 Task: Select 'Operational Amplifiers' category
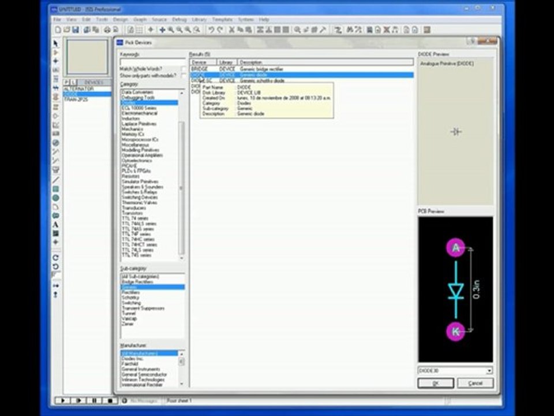click(142, 155)
